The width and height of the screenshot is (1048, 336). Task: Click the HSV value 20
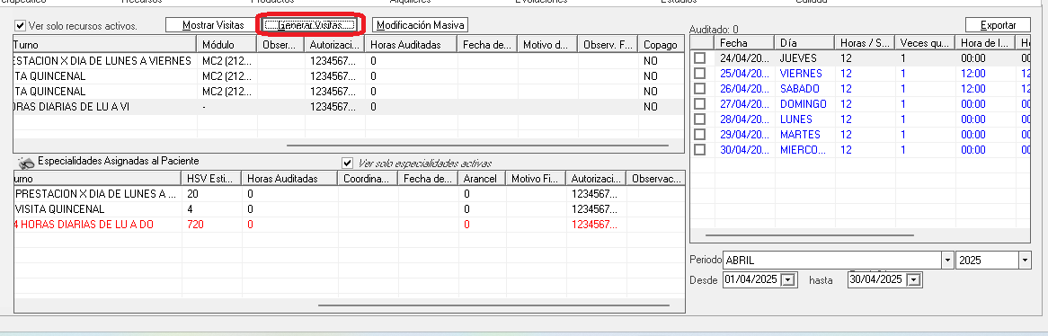click(193, 194)
